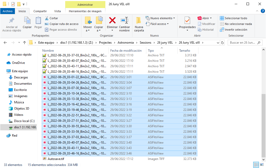Select Música in the sidebar
The width and height of the screenshot is (266, 168).
19,102
